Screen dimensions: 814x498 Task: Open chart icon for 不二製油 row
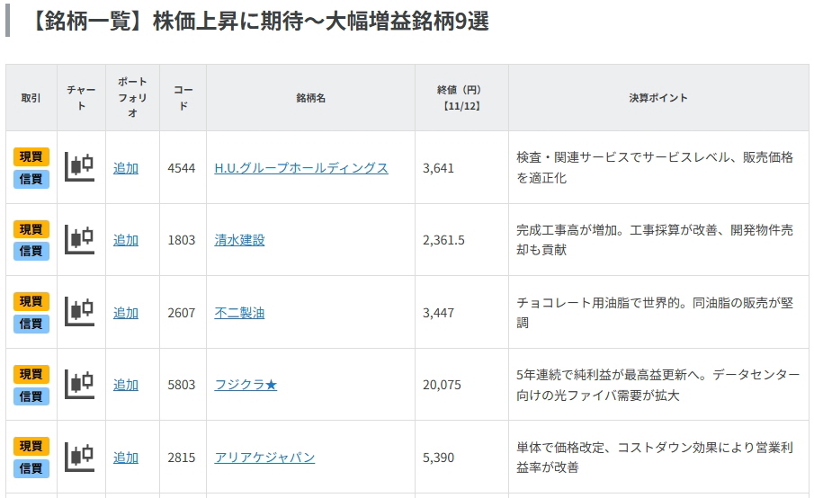click(79, 312)
